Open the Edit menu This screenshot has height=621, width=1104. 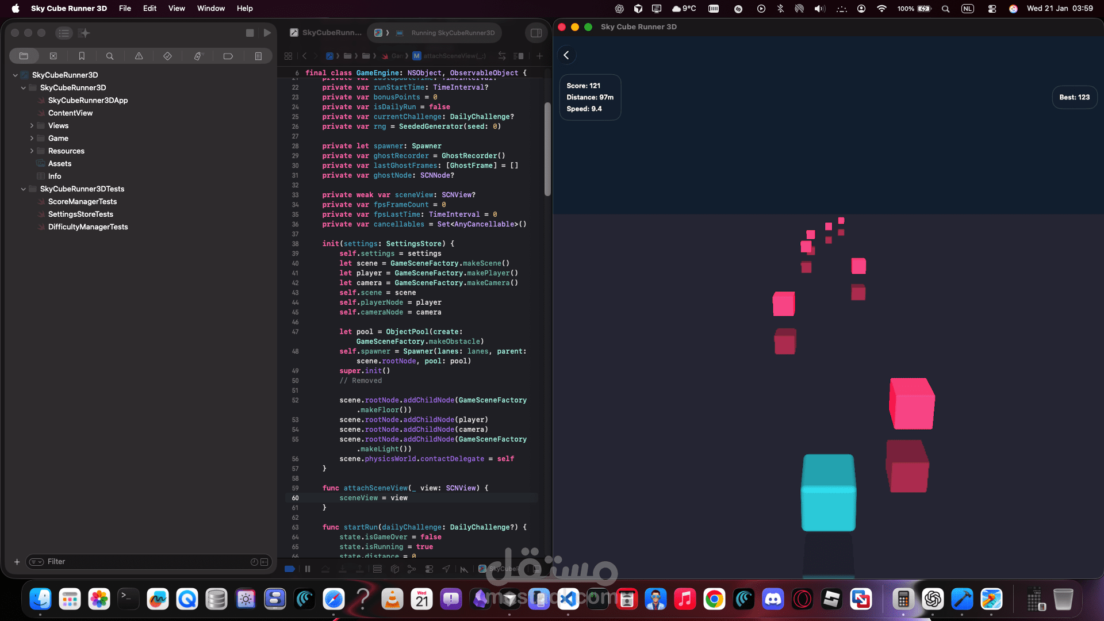pyautogui.click(x=149, y=8)
